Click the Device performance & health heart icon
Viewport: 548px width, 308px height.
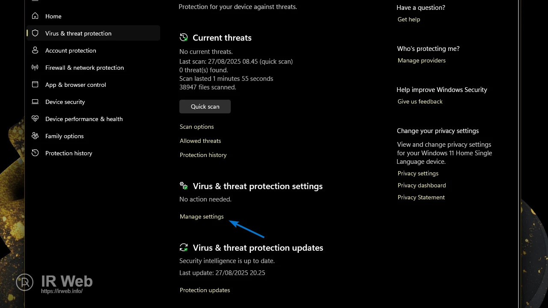(35, 119)
